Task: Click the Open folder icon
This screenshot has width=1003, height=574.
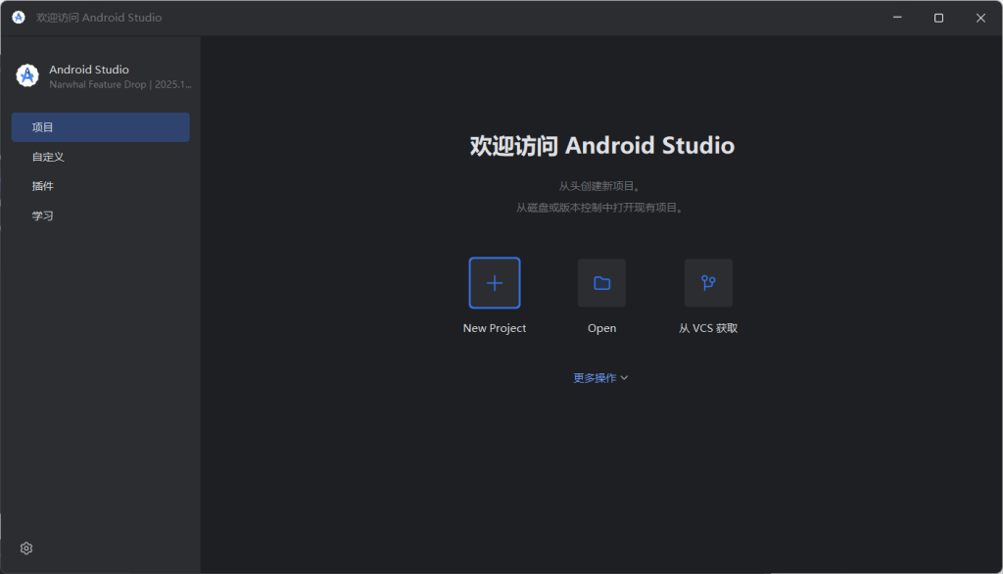Action: coord(602,283)
